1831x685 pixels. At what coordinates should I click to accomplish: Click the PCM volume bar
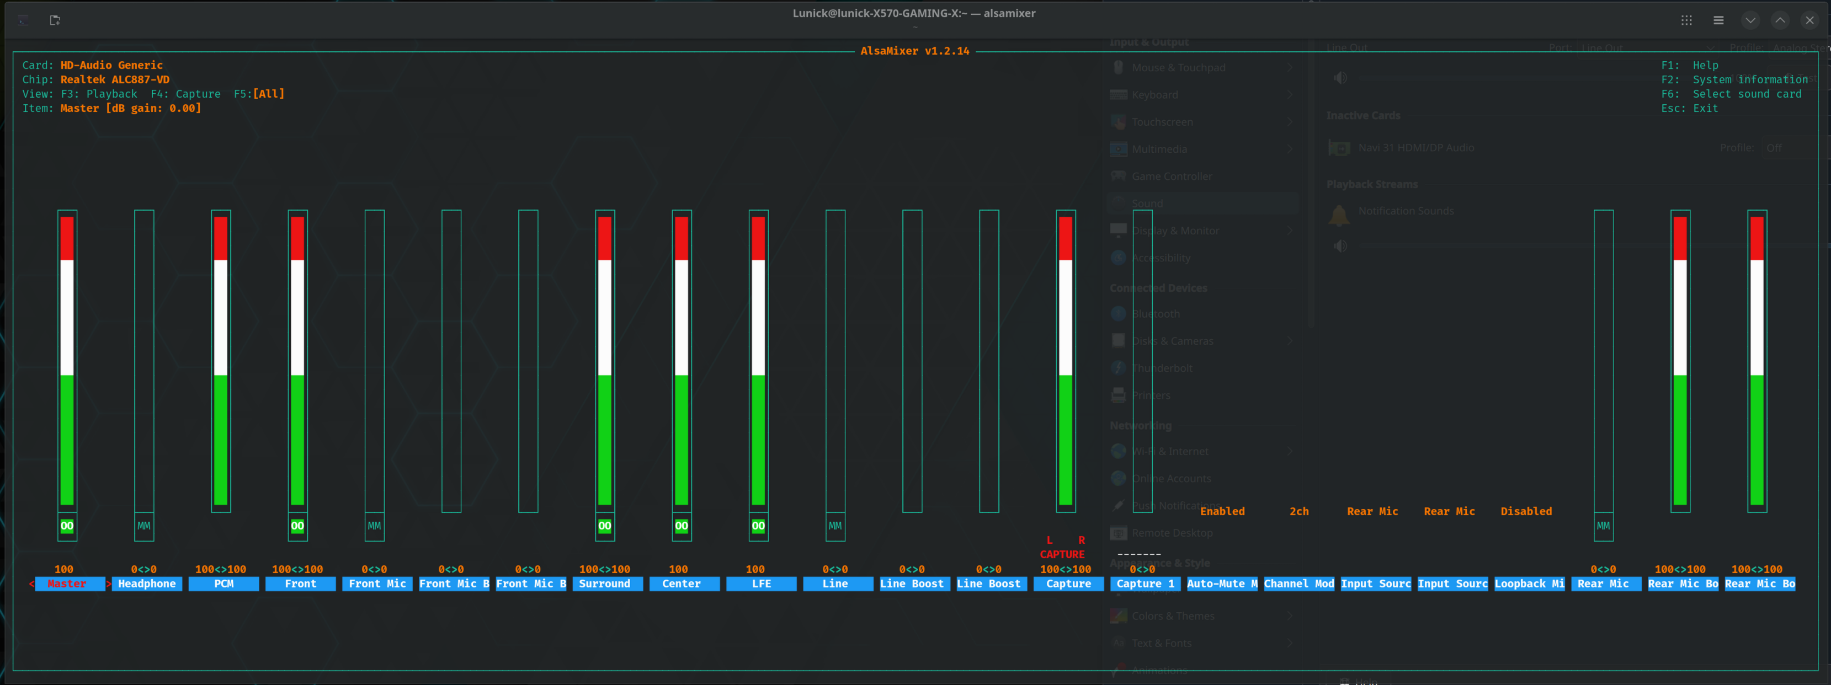point(220,361)
